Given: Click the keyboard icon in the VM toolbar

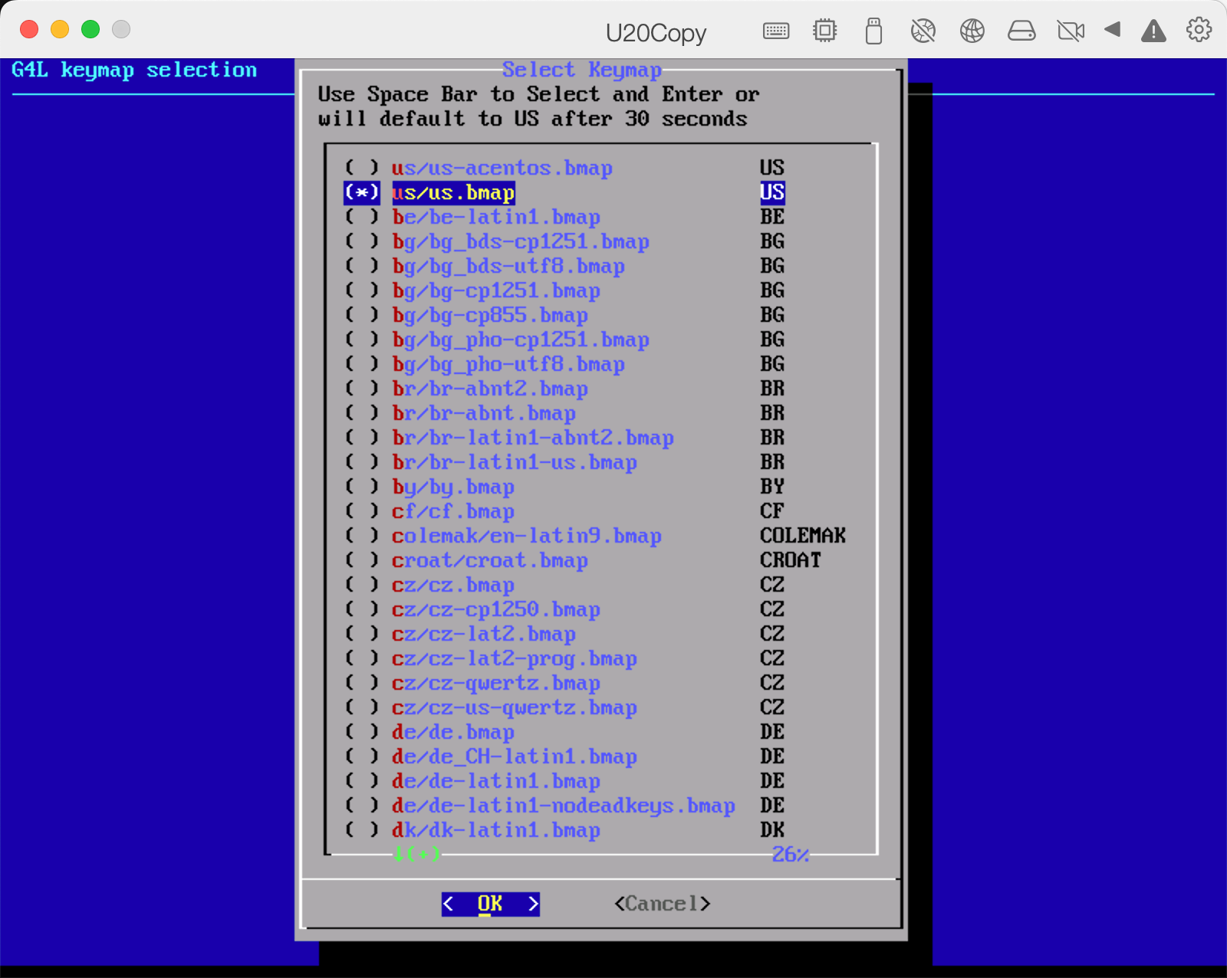Looking at the screenshot, I should [775, 31].
